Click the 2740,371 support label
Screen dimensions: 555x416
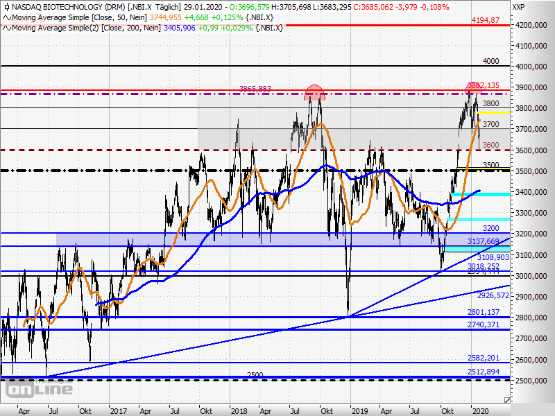[484, 324]
